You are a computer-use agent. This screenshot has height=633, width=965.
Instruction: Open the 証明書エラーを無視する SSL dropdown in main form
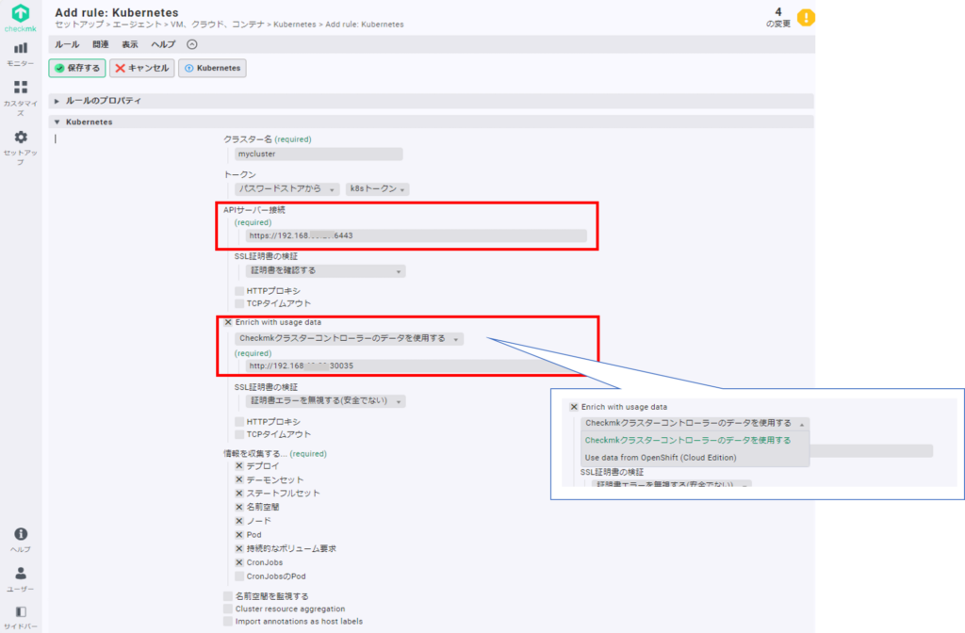325,401
